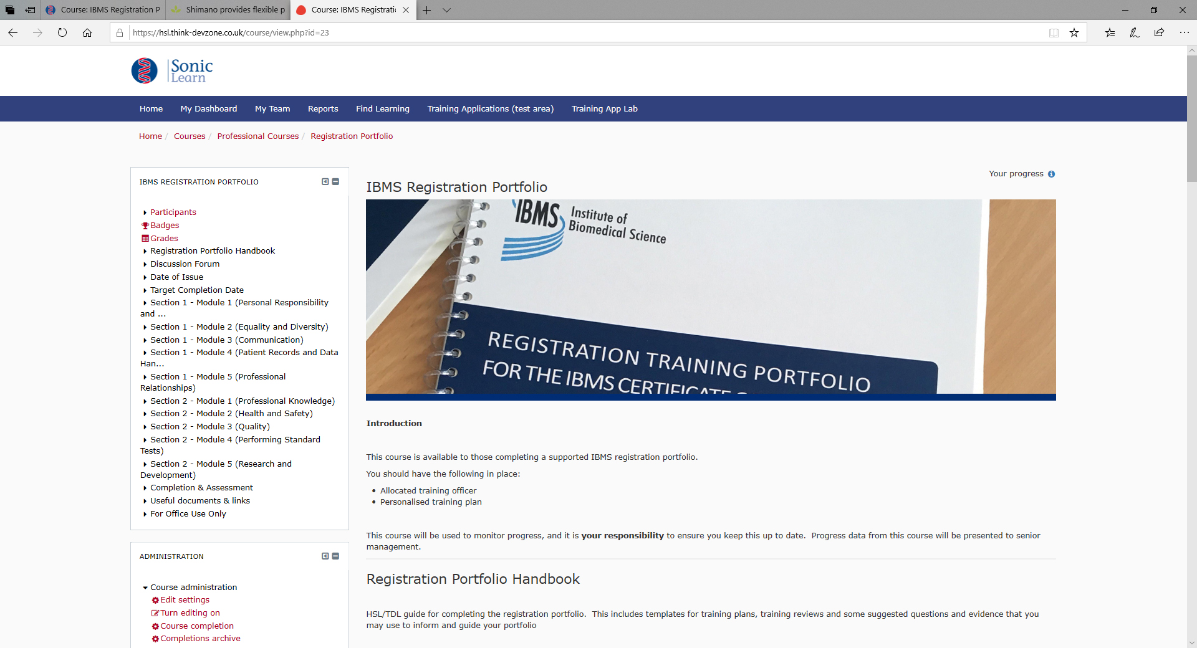The height and width of the screenshot is (648, 1197).
Task: Open the Add notes pen icon
Action: pyautogui.click(x=1134, y=33)
